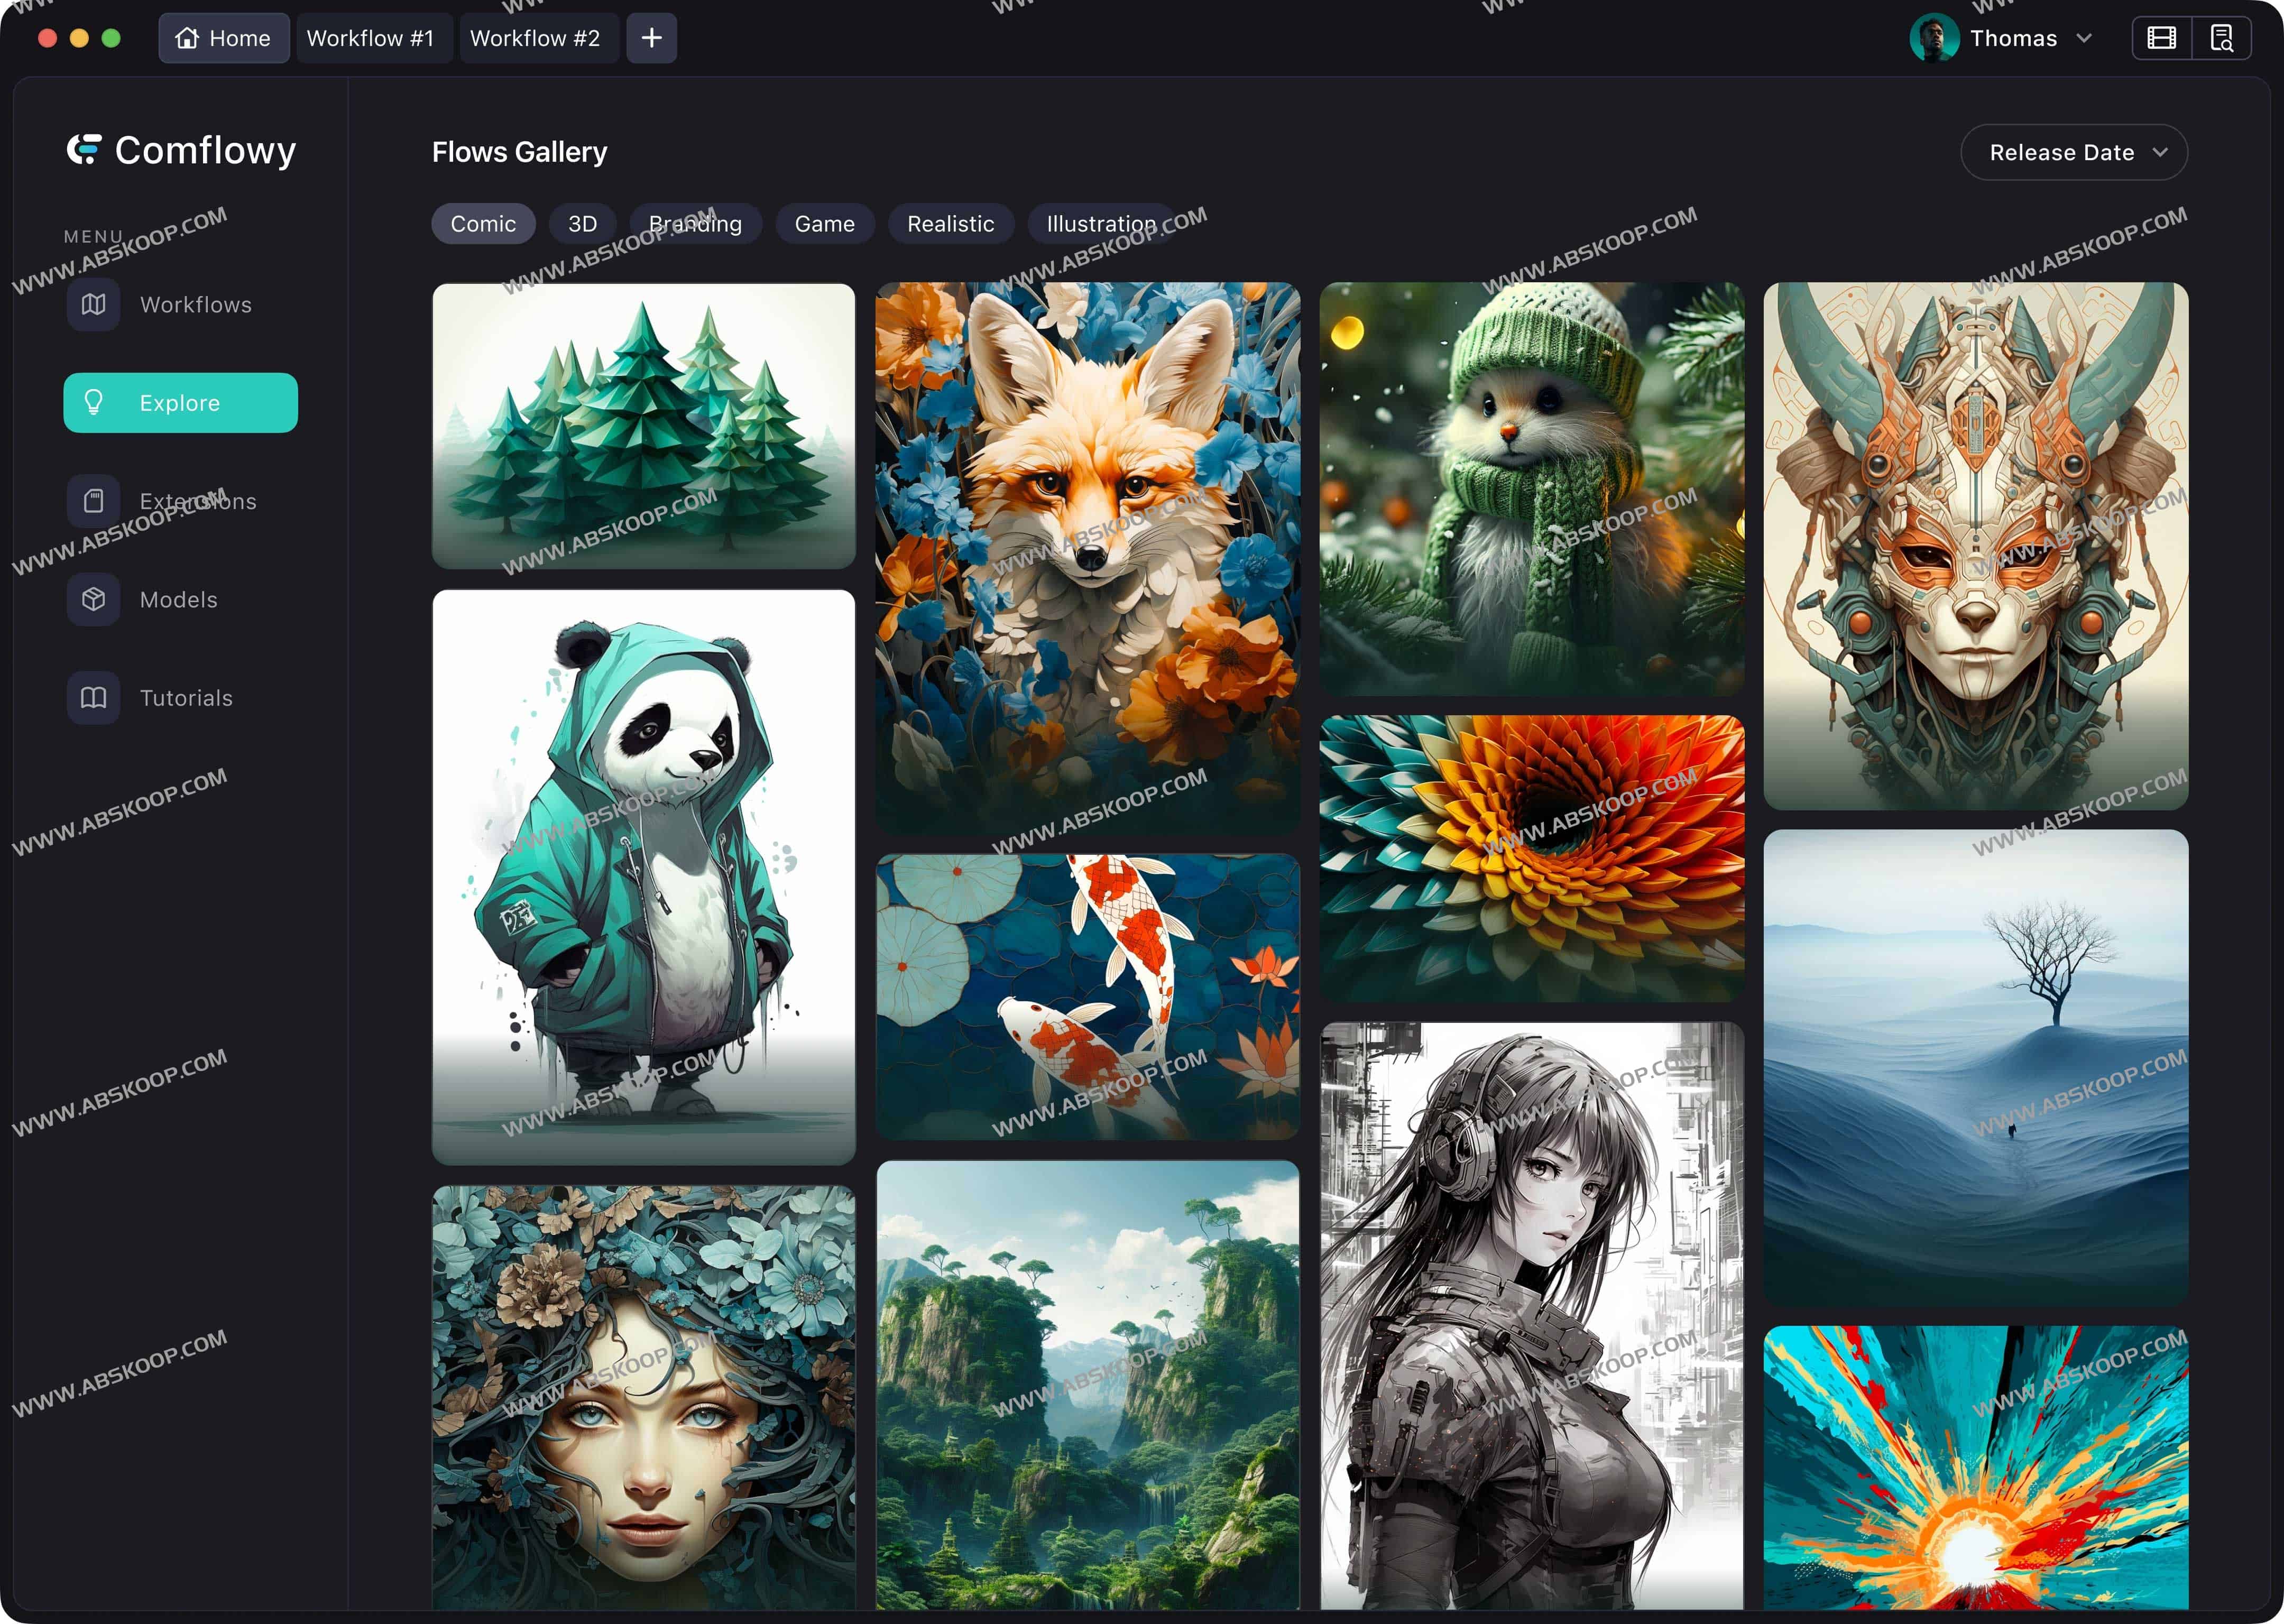The image size is (2284, 1624).
Task: Enable the Realistic filter chip
Action: pyautogui.click(x=950, y=224)
